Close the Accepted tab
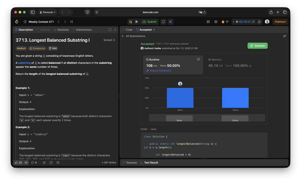This screenshot has height=182, width=301. (x=154, y=30)
